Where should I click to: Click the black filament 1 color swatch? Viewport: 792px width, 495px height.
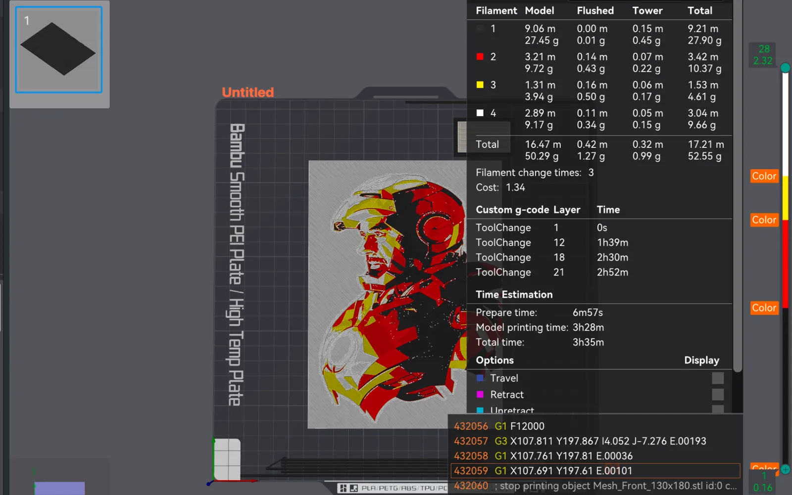pyautogui.click(x=480, y=29)
